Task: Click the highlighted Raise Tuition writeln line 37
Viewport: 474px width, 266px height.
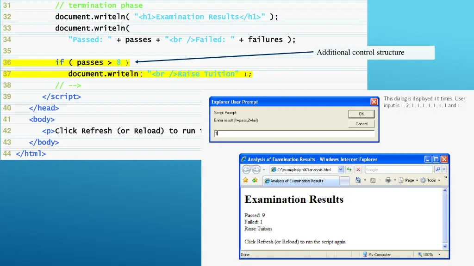Action: coord(160,74)
